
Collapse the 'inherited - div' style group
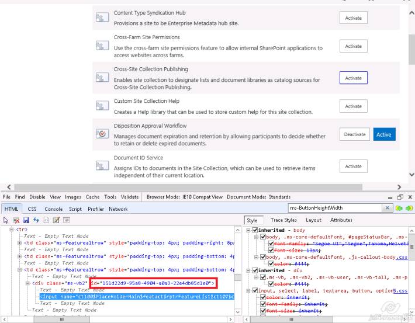click(248, 270)
